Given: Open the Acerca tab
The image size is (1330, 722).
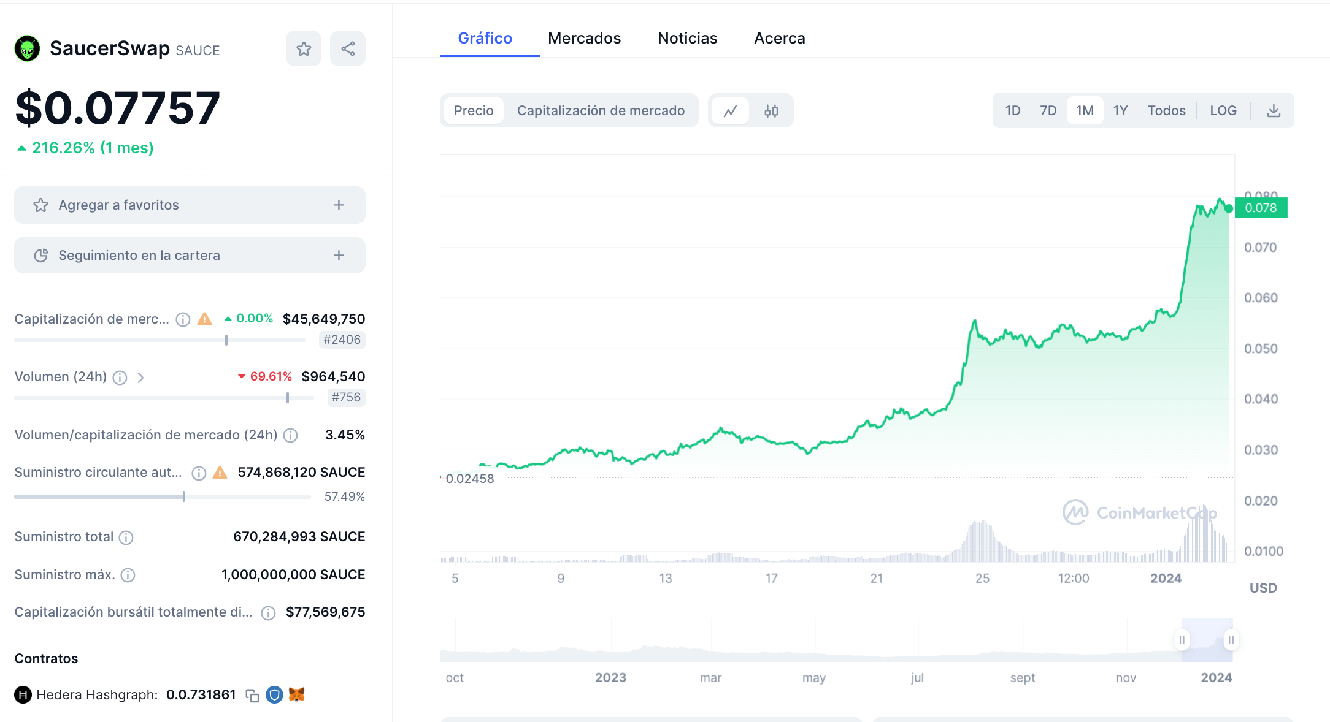Looking at the screenshot, I should point(779,38).
